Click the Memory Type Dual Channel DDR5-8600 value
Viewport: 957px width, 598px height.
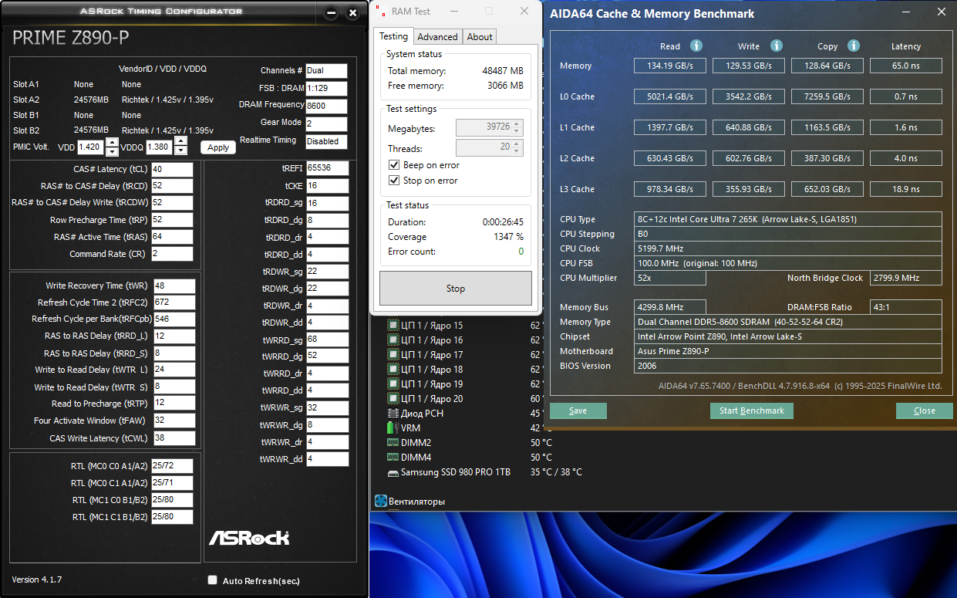click(x=788, y=322)
